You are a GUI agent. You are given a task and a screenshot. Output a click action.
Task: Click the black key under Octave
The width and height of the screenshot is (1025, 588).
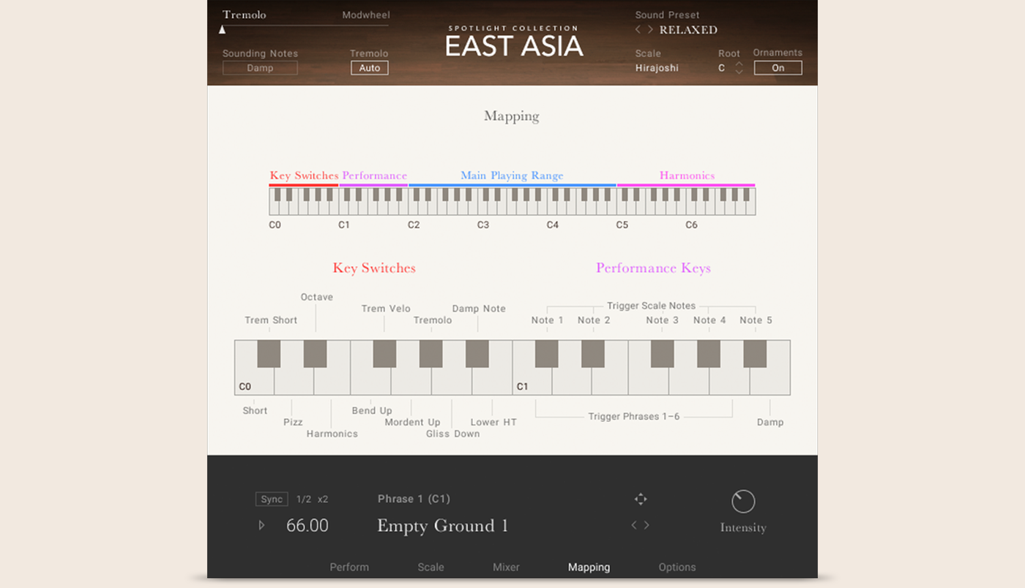316,354
